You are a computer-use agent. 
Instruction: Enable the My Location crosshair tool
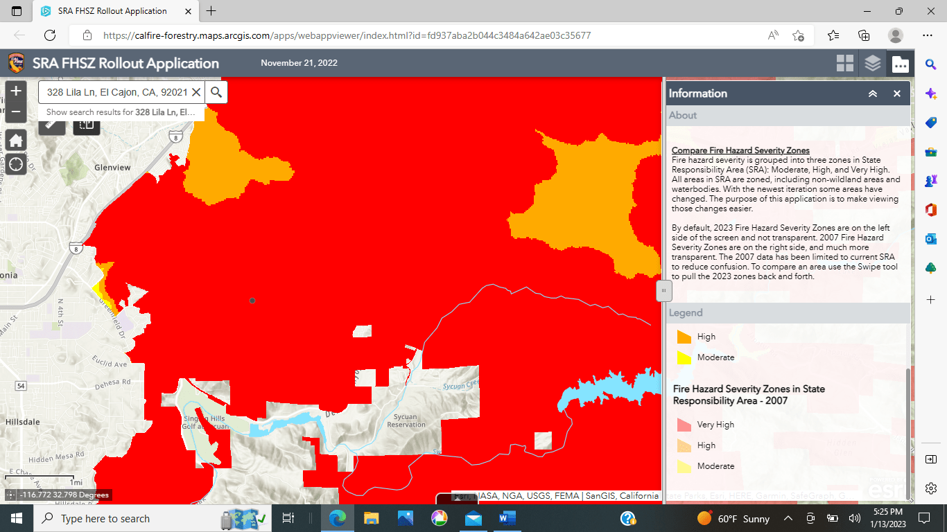pyautogui.click(x=15, y=164)
